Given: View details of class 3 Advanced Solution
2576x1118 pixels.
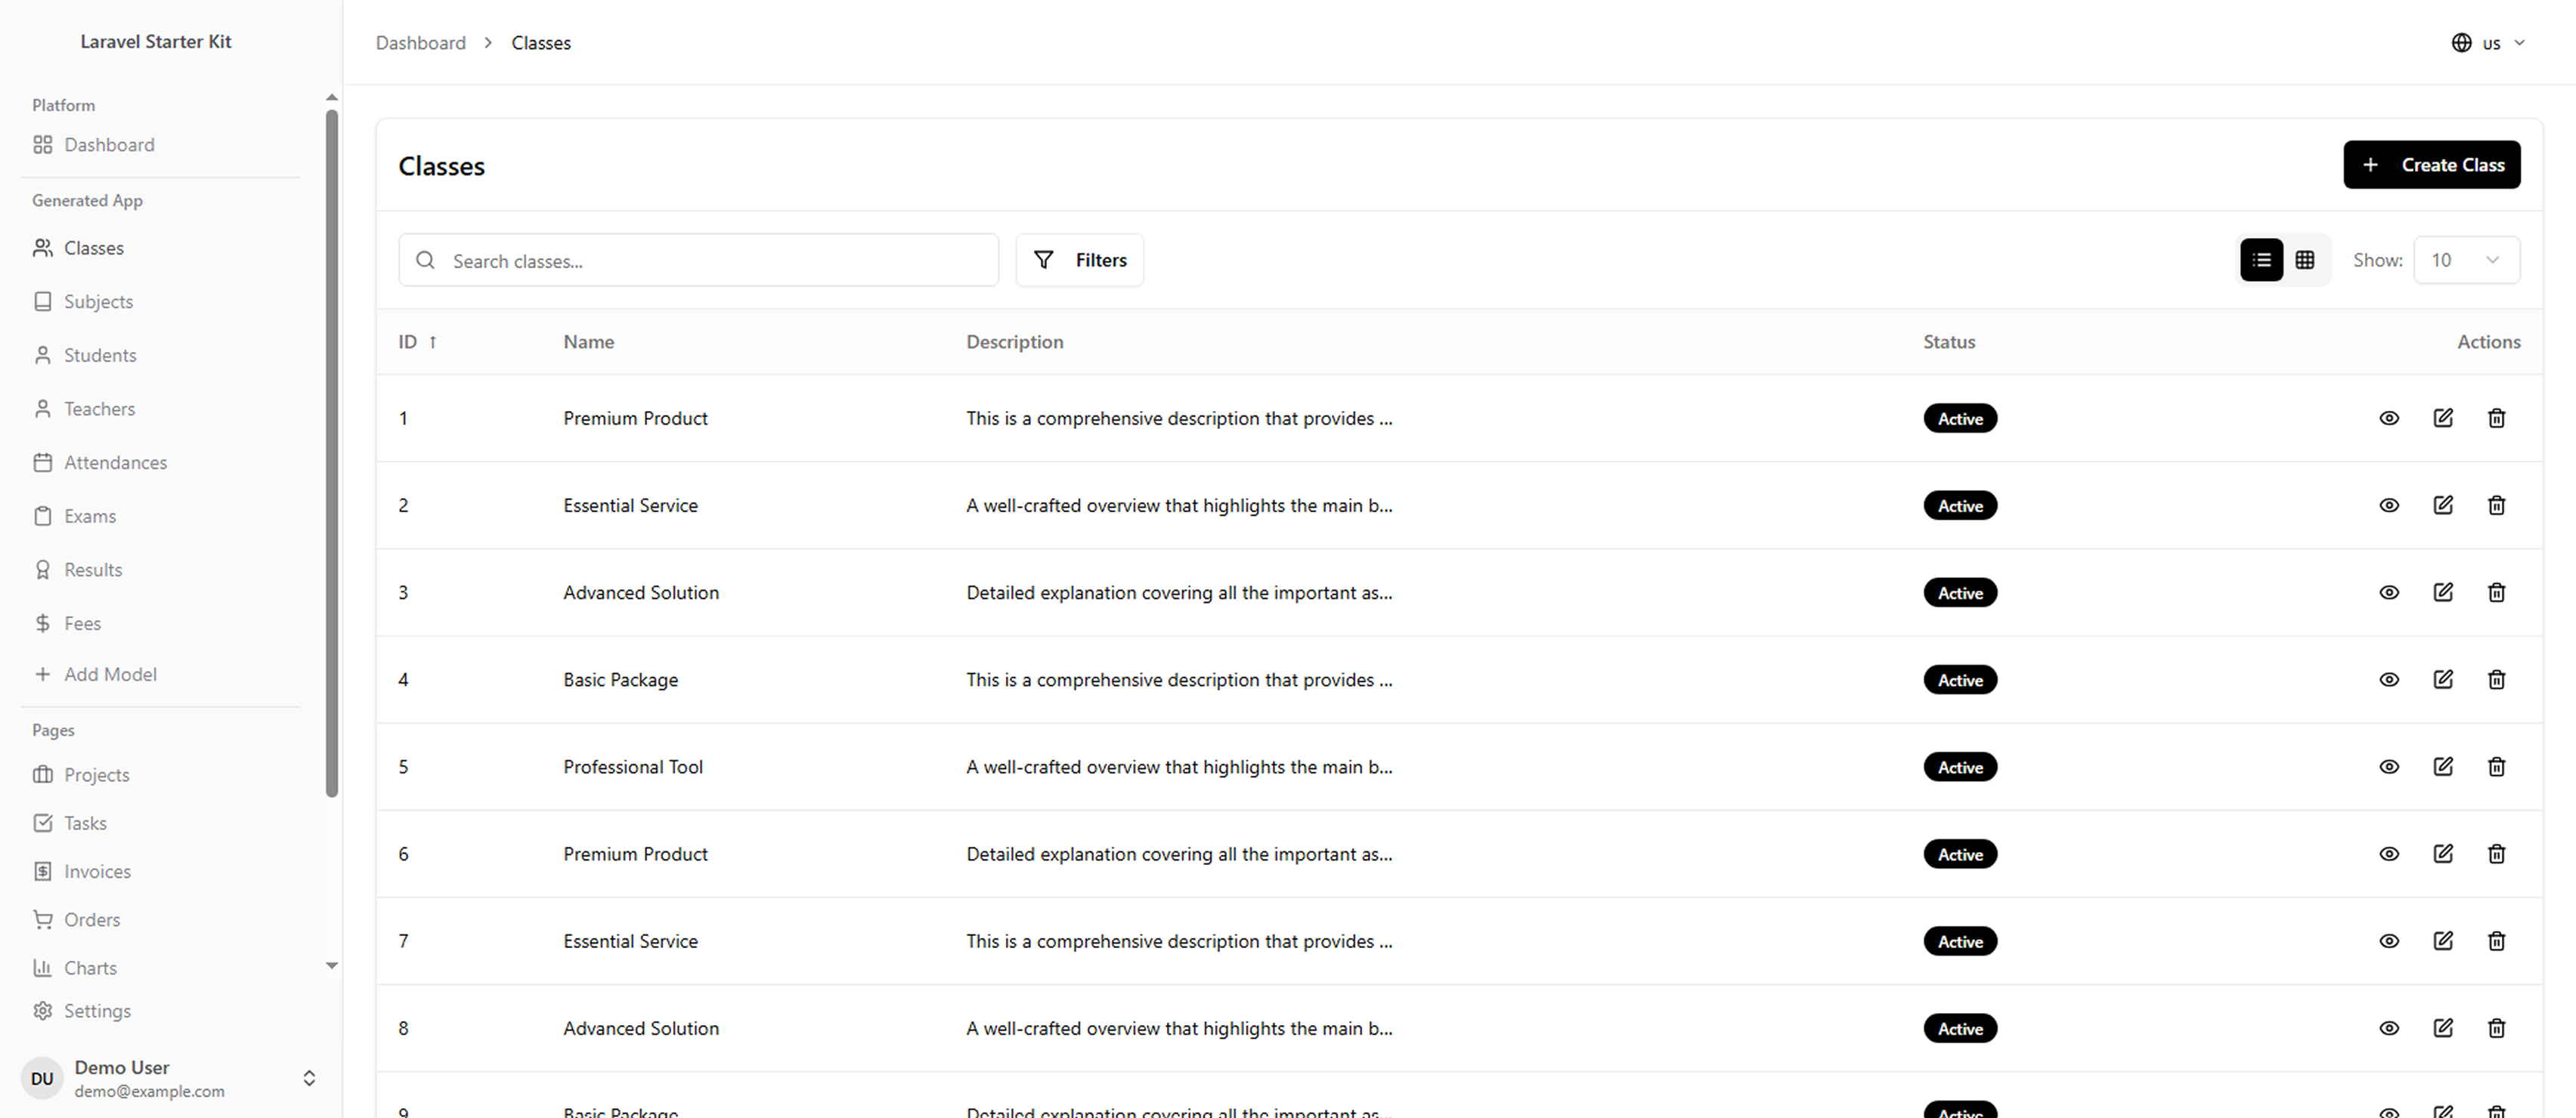Looking at the screenshot, I should tap(2389, 591).
